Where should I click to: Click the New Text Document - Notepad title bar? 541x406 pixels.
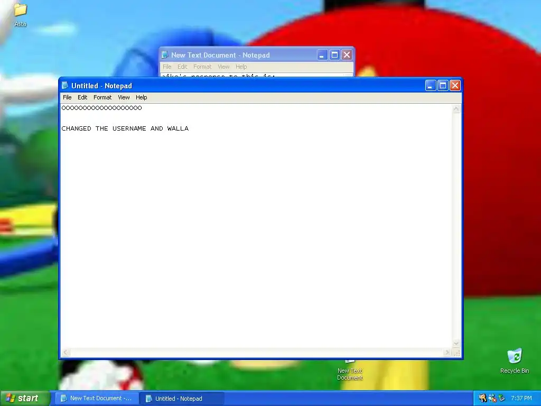click(238, 55)
